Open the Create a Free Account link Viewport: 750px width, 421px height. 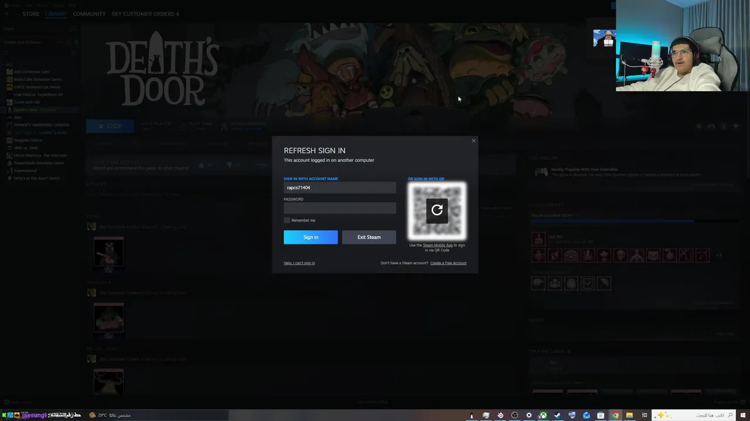[448, 263]
